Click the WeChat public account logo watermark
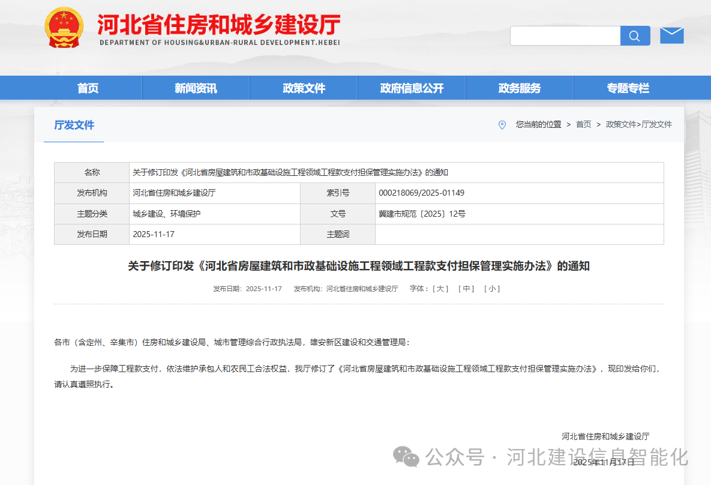711x485 pixels. [407, 458]
